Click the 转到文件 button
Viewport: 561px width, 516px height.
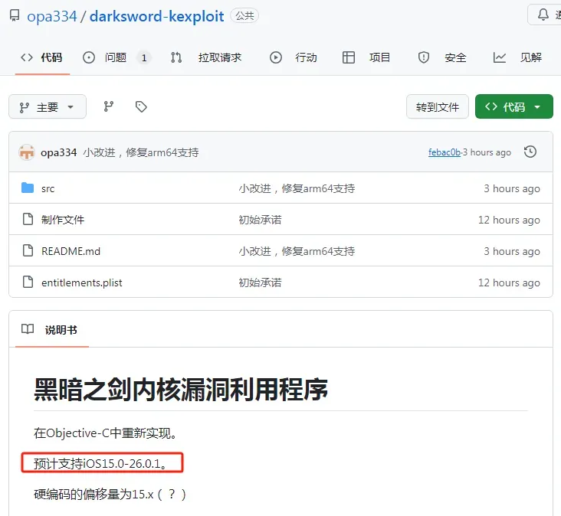click(x=437, y=106)
